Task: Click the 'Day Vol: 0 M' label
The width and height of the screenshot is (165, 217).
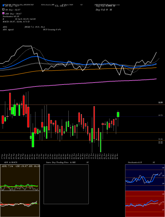Action: [x=104, y=10]
